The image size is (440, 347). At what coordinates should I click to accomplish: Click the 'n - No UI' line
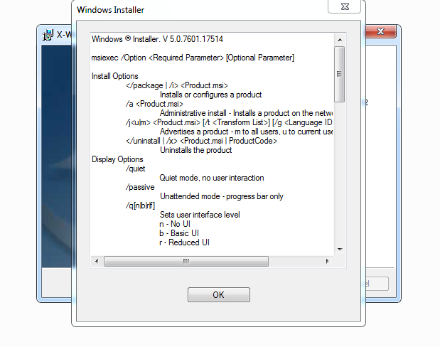point(175,224)
